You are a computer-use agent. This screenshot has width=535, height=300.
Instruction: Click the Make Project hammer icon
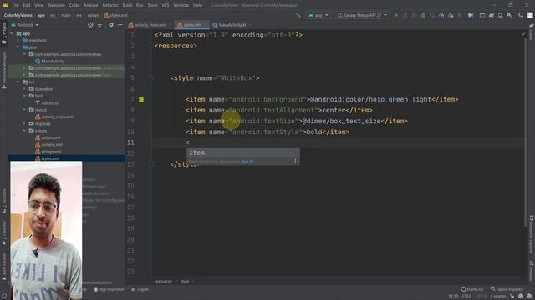point(298,15)
